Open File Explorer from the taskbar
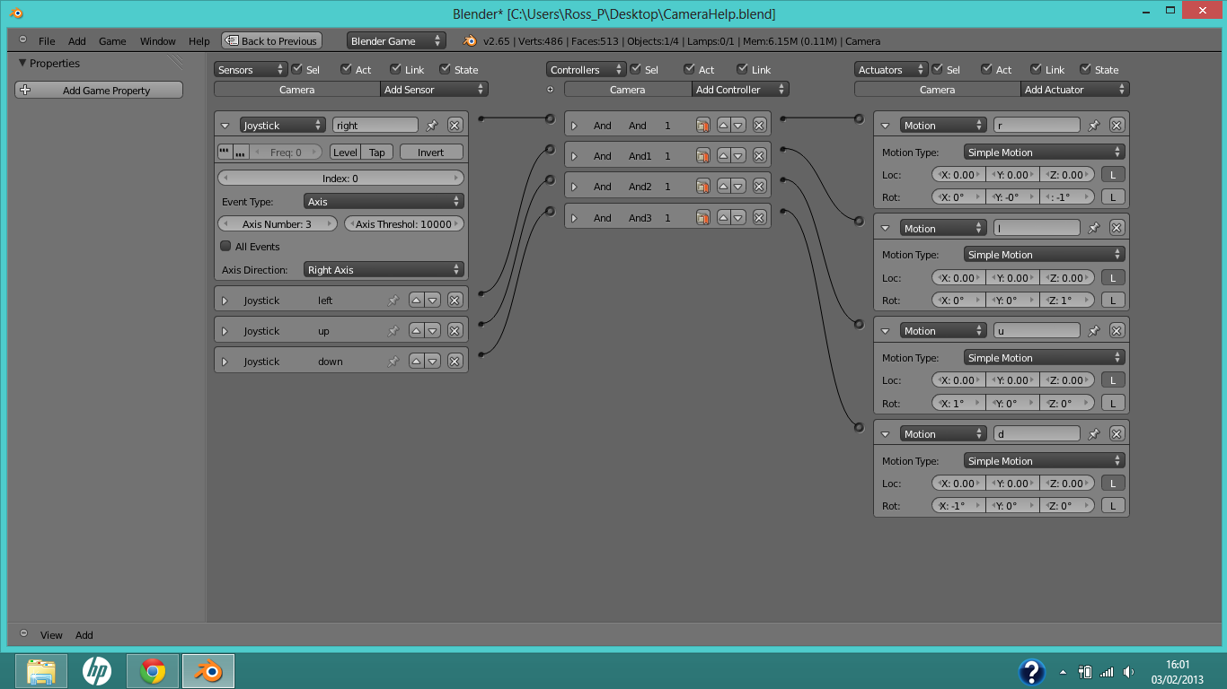The width and height of the screenshot is (1227, 689). point(41,671)
